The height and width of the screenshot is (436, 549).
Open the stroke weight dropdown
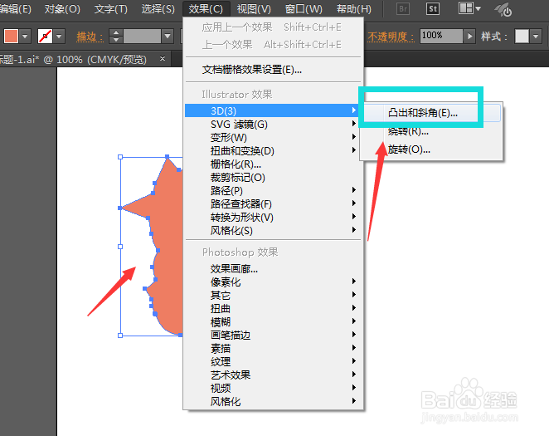tap(168, 36)
